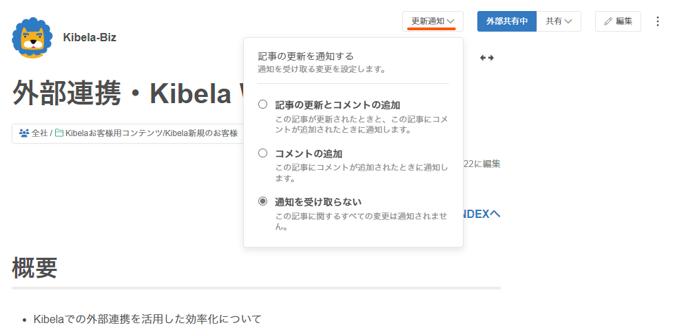This screenshot has width=675, height=330.
Task: Click the group people icon before 全社
Action: pyautogui.click(x=24, y=133)
